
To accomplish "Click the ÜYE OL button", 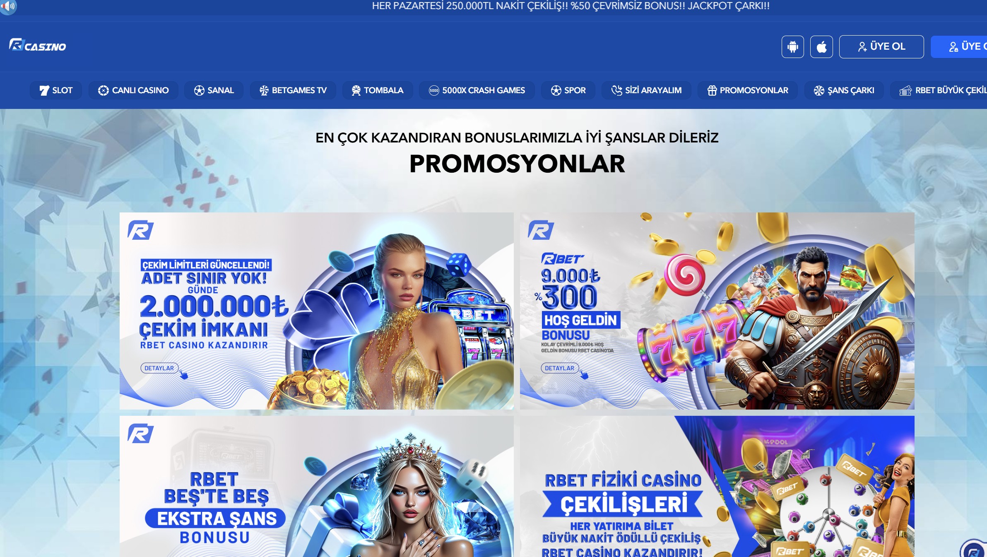I will pos(881,47).
